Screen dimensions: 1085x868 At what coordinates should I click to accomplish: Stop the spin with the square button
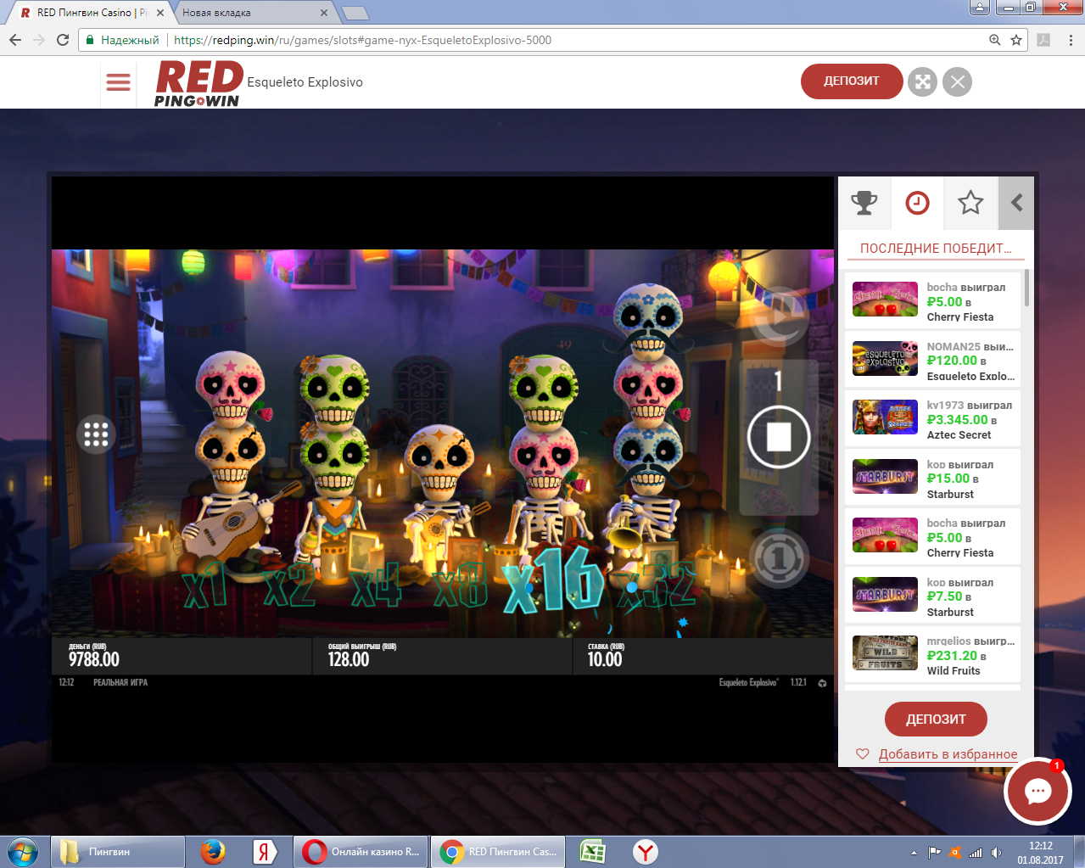(x=779, y=437)
